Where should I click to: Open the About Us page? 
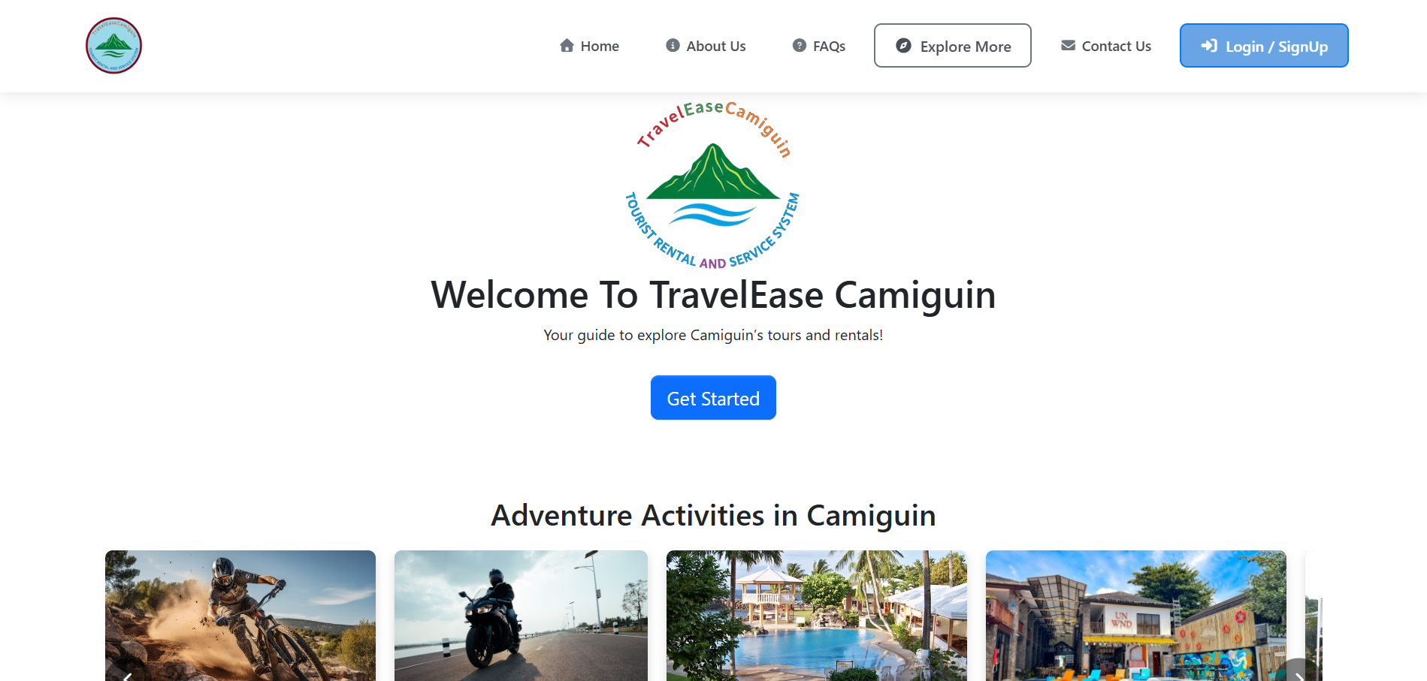[x=706, y=46]
